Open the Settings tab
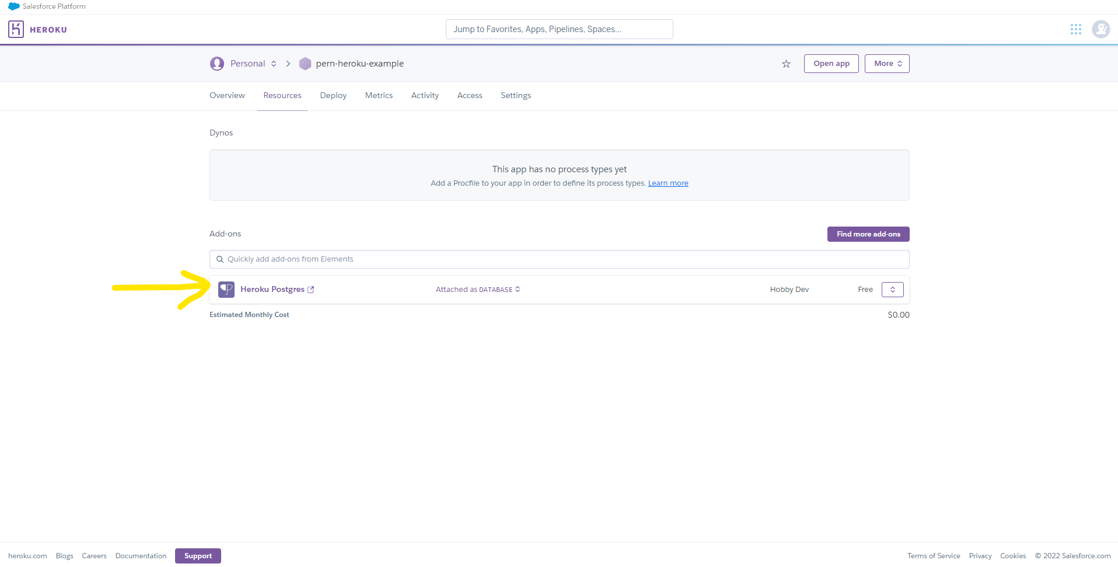This screenshot has height=567, width=1118. click(515, 95)
